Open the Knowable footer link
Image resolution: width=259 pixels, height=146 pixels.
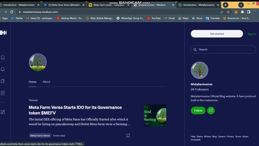[195, 140]
